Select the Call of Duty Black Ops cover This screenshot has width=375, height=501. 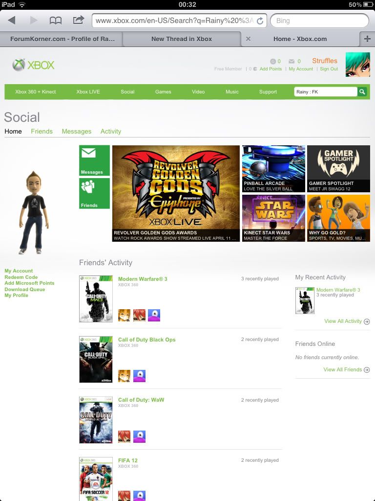pyautogui.click(x=96, y=360)
